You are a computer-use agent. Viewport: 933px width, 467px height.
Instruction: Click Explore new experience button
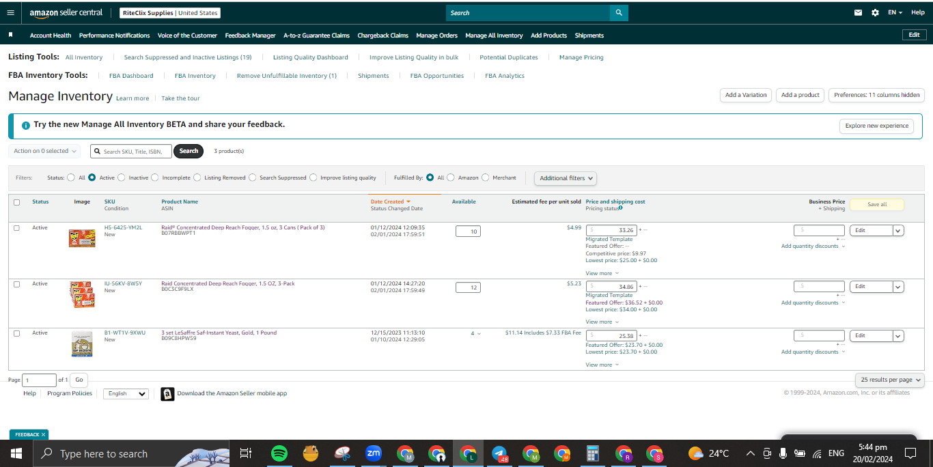tap(877, 126)
